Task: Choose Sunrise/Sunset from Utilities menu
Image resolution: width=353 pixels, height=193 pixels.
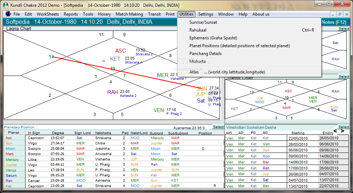Action: [249, 22]
